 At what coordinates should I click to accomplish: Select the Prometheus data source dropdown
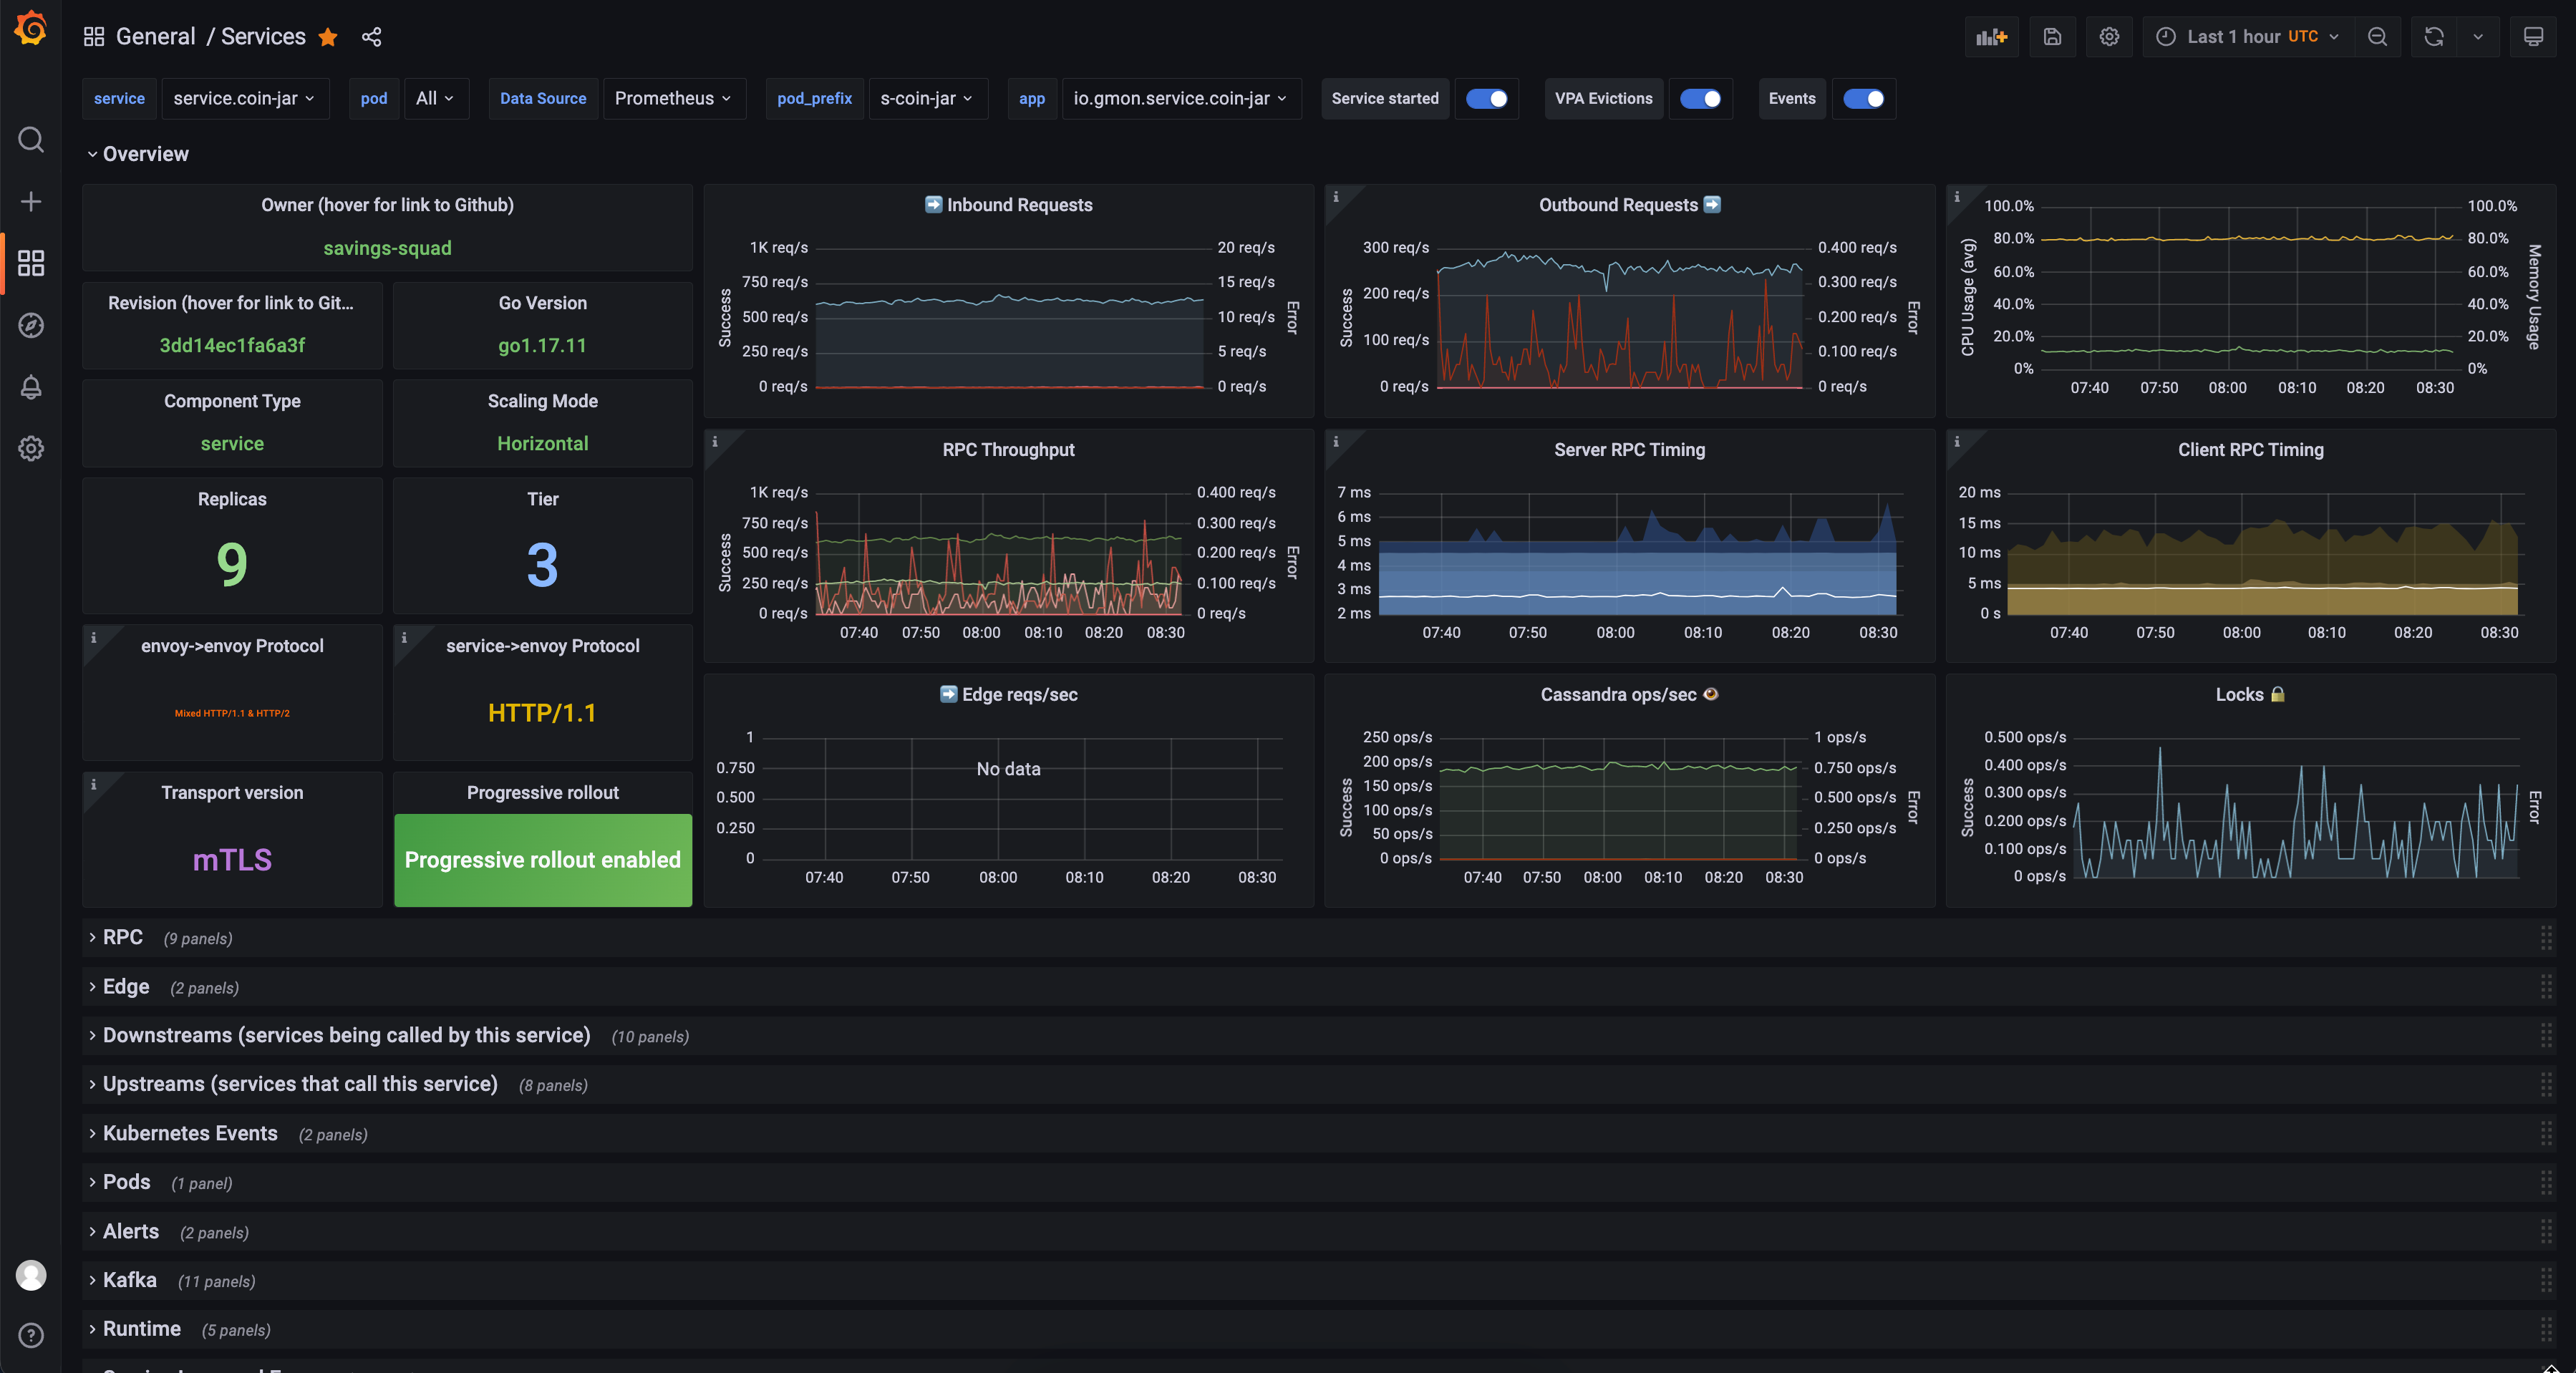click(673, 97)
